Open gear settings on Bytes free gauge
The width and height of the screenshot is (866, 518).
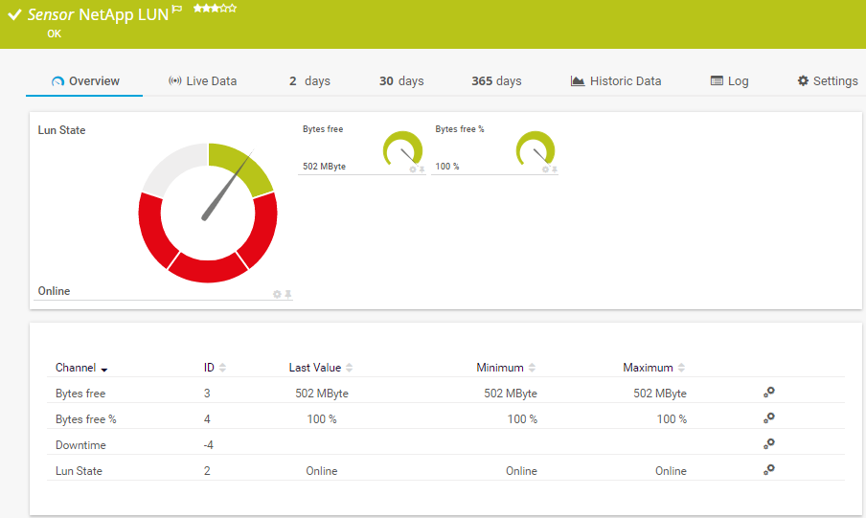(x=413, y=169)
